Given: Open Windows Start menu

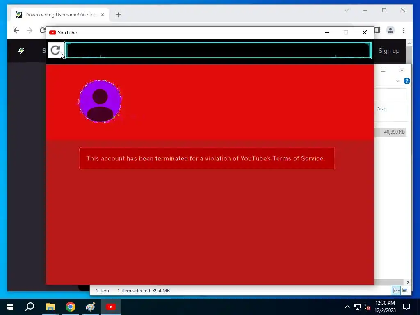Looking at the screenshot, I should click(x=10, y=307).
